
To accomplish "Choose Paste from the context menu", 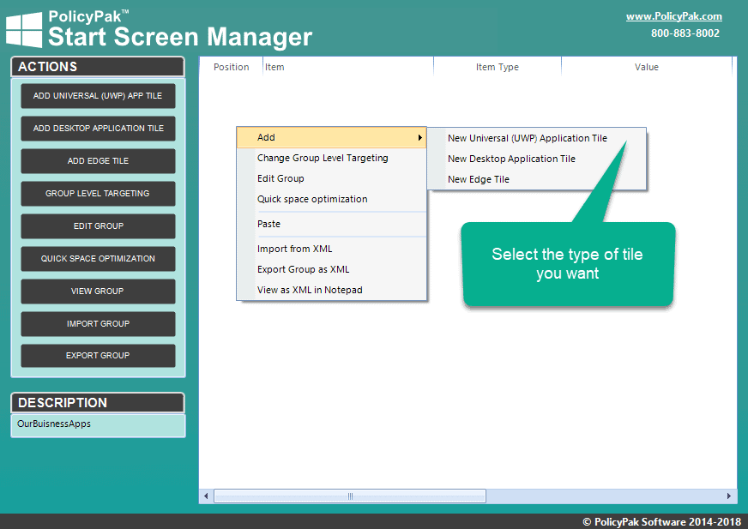I will [x=331, y=224].
